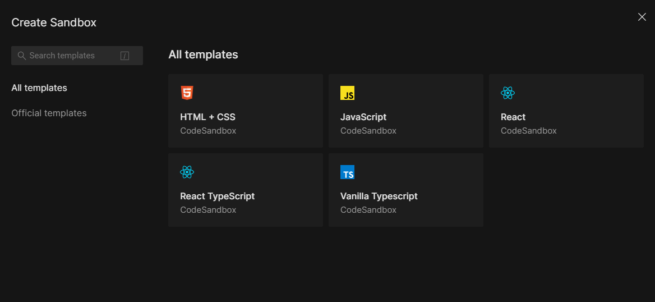This screenshot has width=655, height=302.
Task: Open the React template by its title
Action: (513, 117)
